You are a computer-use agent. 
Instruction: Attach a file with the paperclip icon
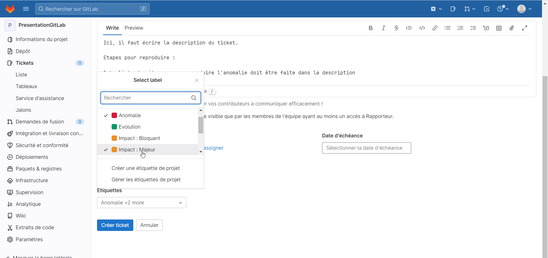pos(511,28)
